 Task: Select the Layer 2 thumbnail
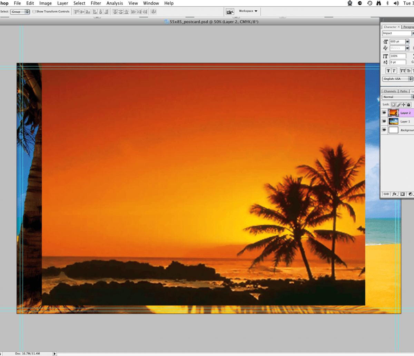[393, 113]
